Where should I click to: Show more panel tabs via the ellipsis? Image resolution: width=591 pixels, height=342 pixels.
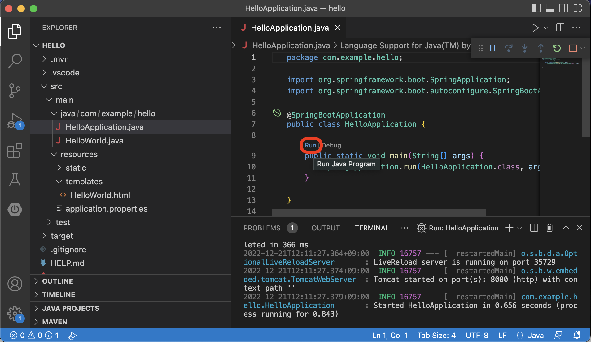click(404, 228)
